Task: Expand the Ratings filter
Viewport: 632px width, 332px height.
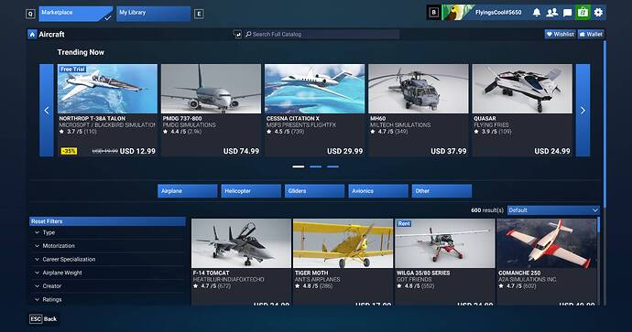Action: click(107, 299)
